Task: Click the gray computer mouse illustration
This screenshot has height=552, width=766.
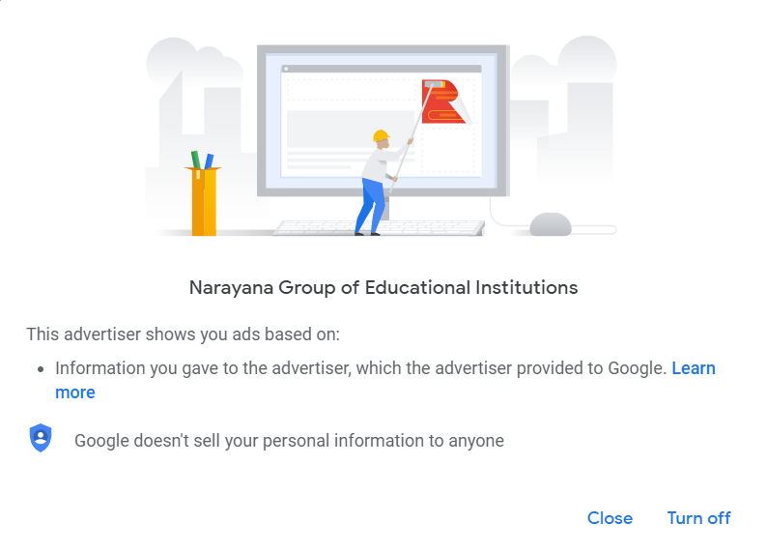Action: (551, 224)
